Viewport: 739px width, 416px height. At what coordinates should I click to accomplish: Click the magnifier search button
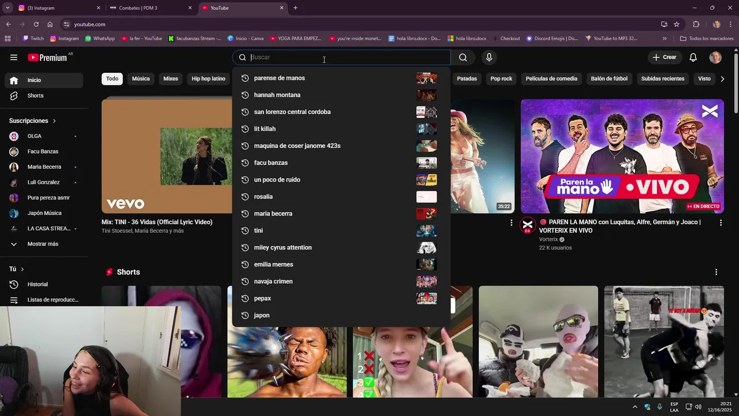point(463,57)
